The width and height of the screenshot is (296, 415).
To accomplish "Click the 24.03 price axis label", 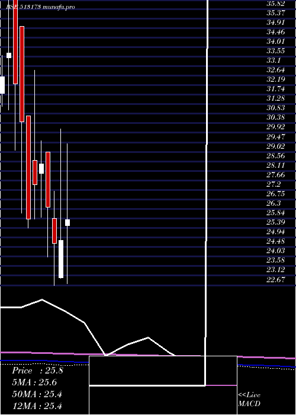I will pyautogui.click(x=276, y=250).
